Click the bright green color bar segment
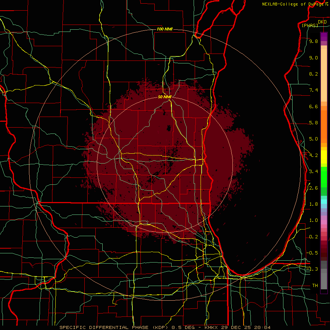 click(x=324, y=177)
